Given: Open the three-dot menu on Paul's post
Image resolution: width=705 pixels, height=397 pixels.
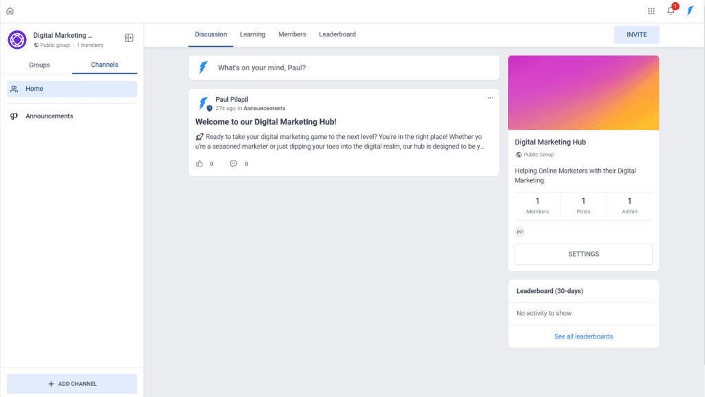Looking at the screenshot, I should [x=490, y=98].
